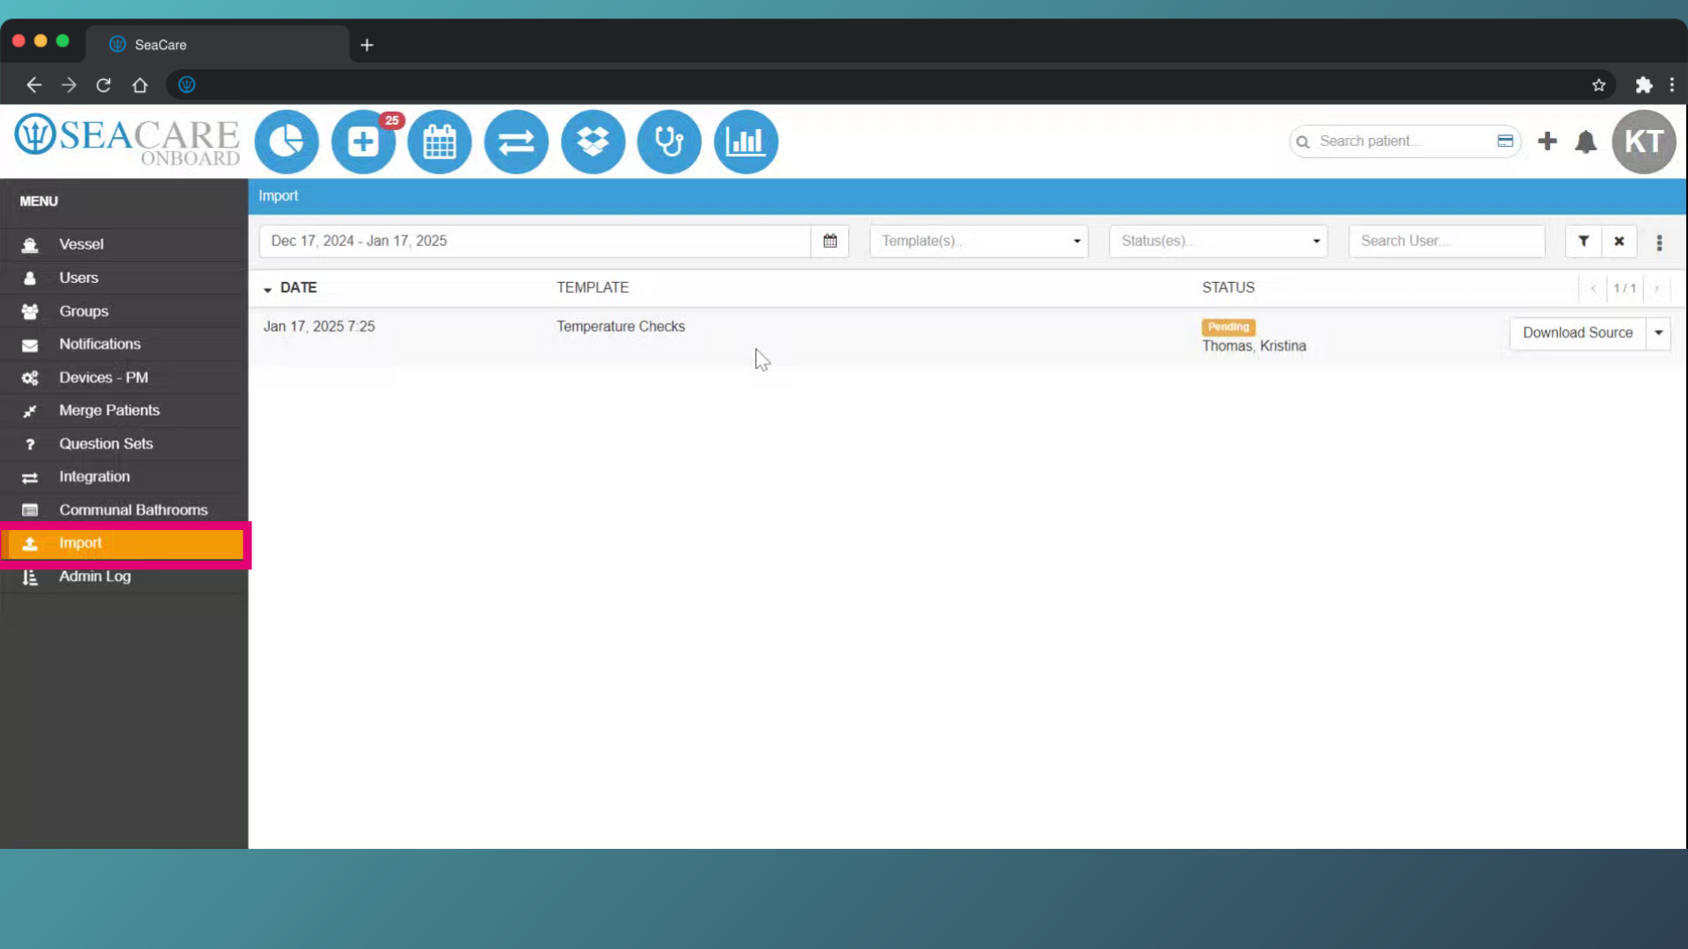Click the STATUS column header
The width and height of the screenshot is (1688, 949).
1228,287
